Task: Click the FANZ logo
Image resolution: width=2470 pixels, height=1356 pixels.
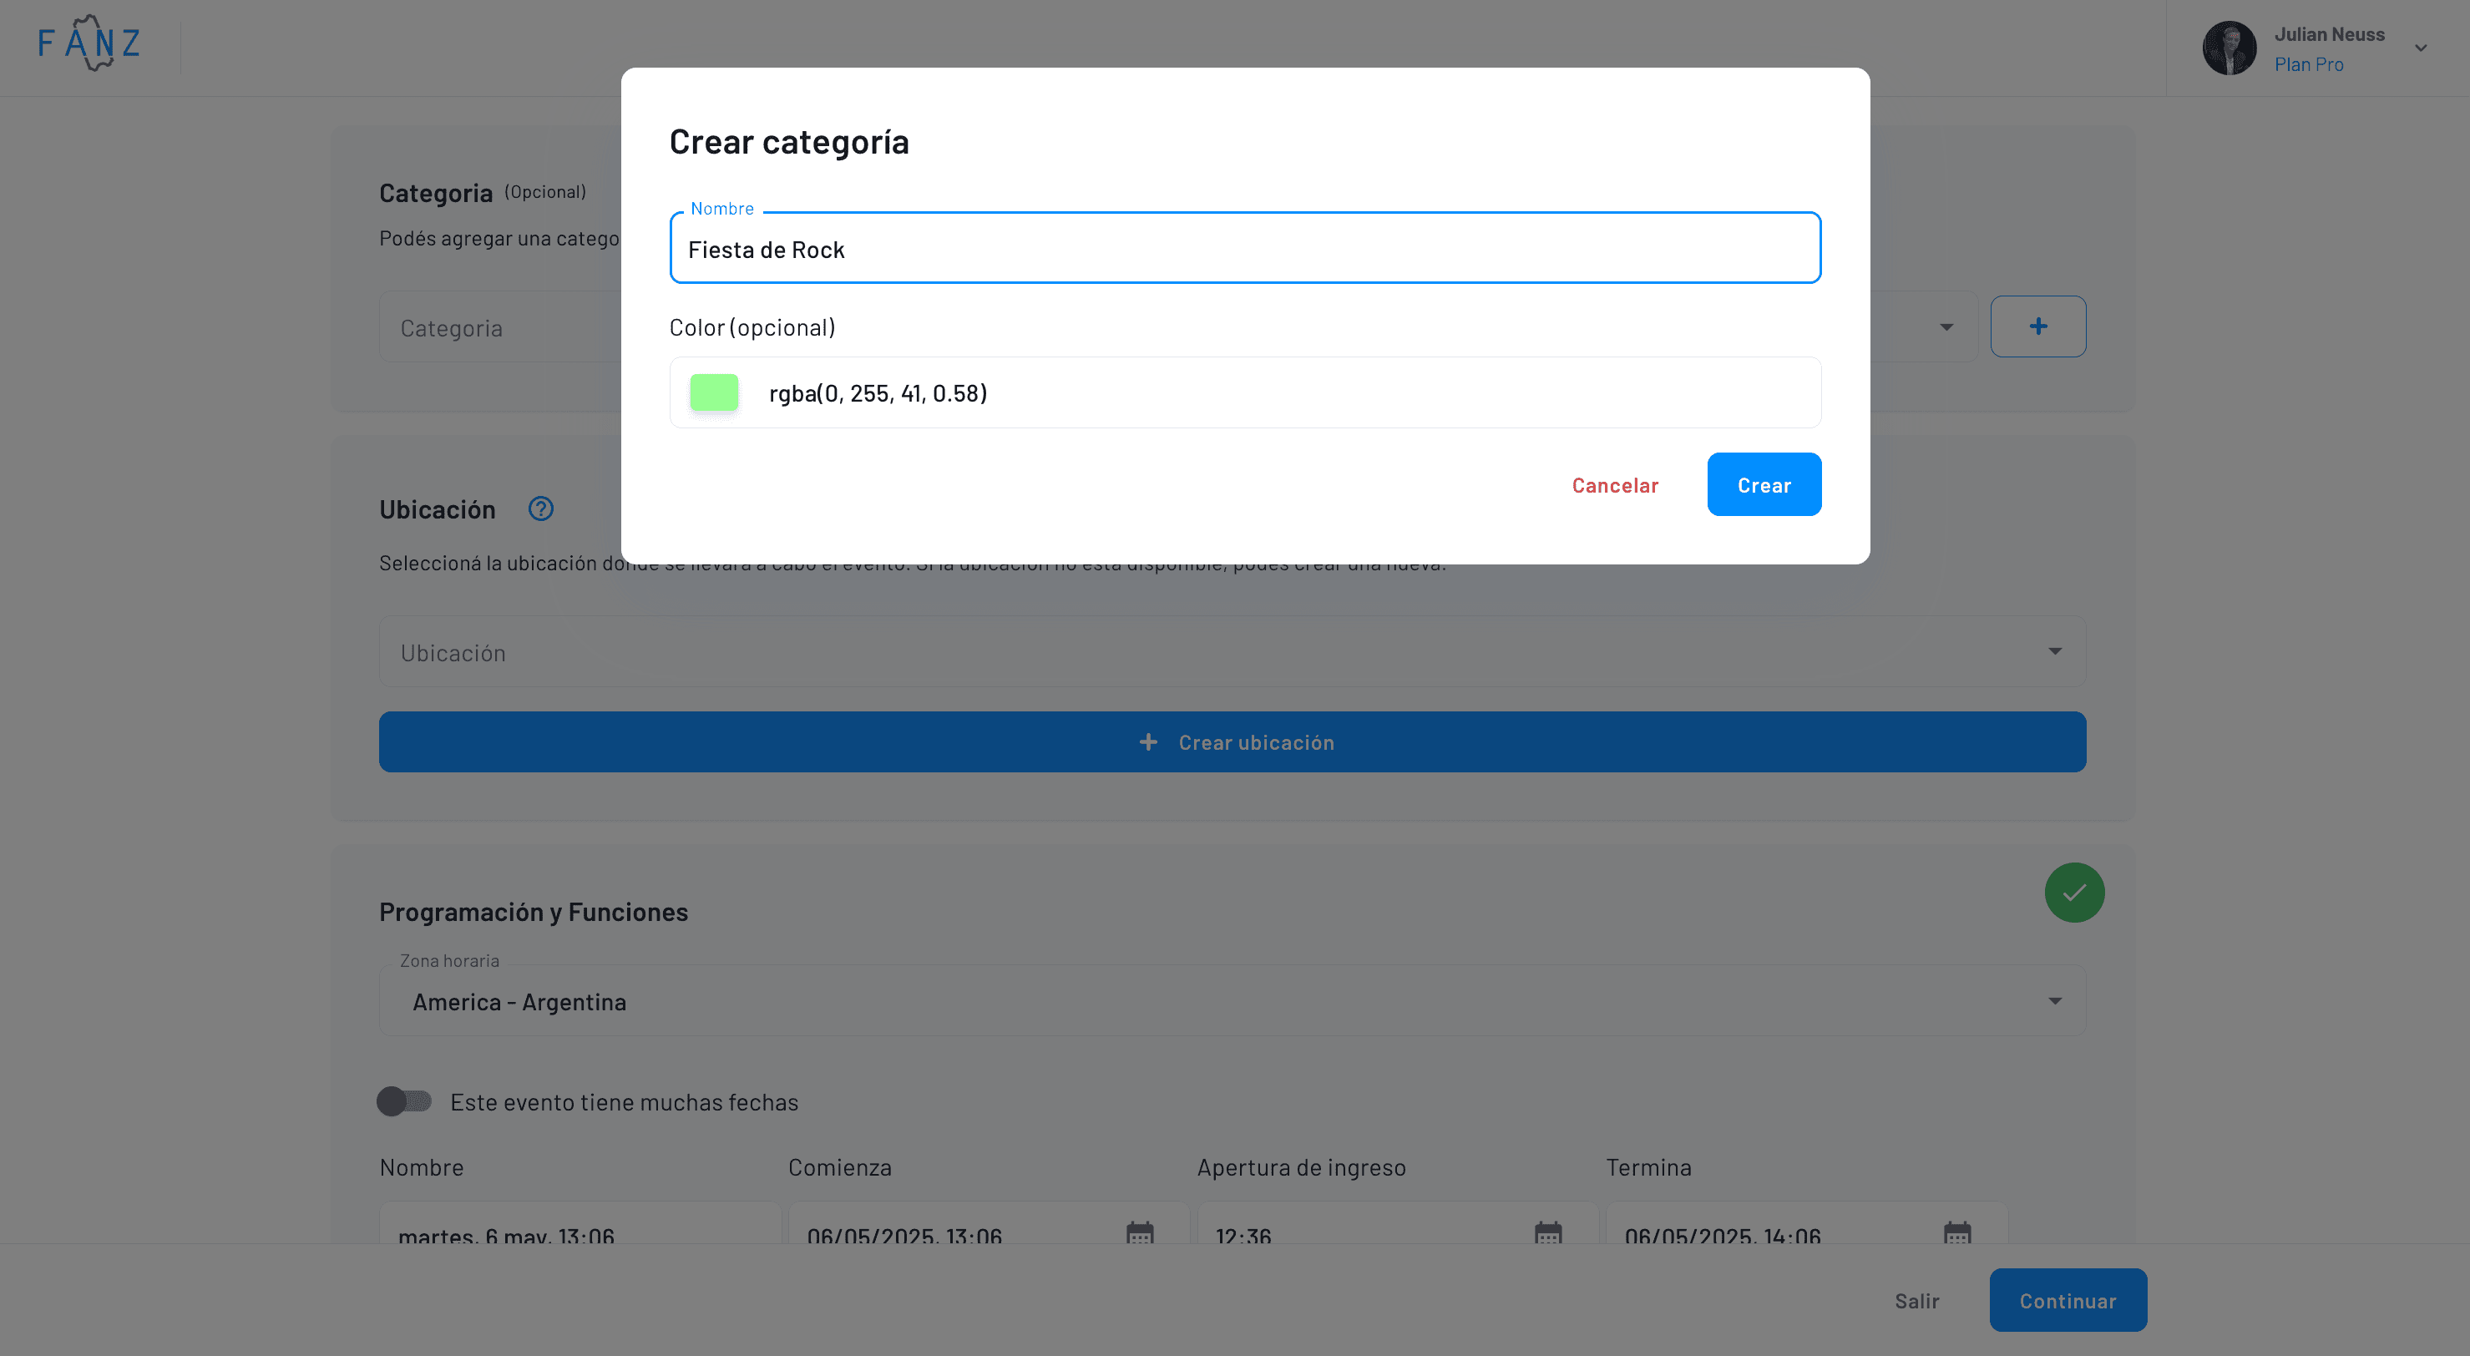Action: (89, 43)
